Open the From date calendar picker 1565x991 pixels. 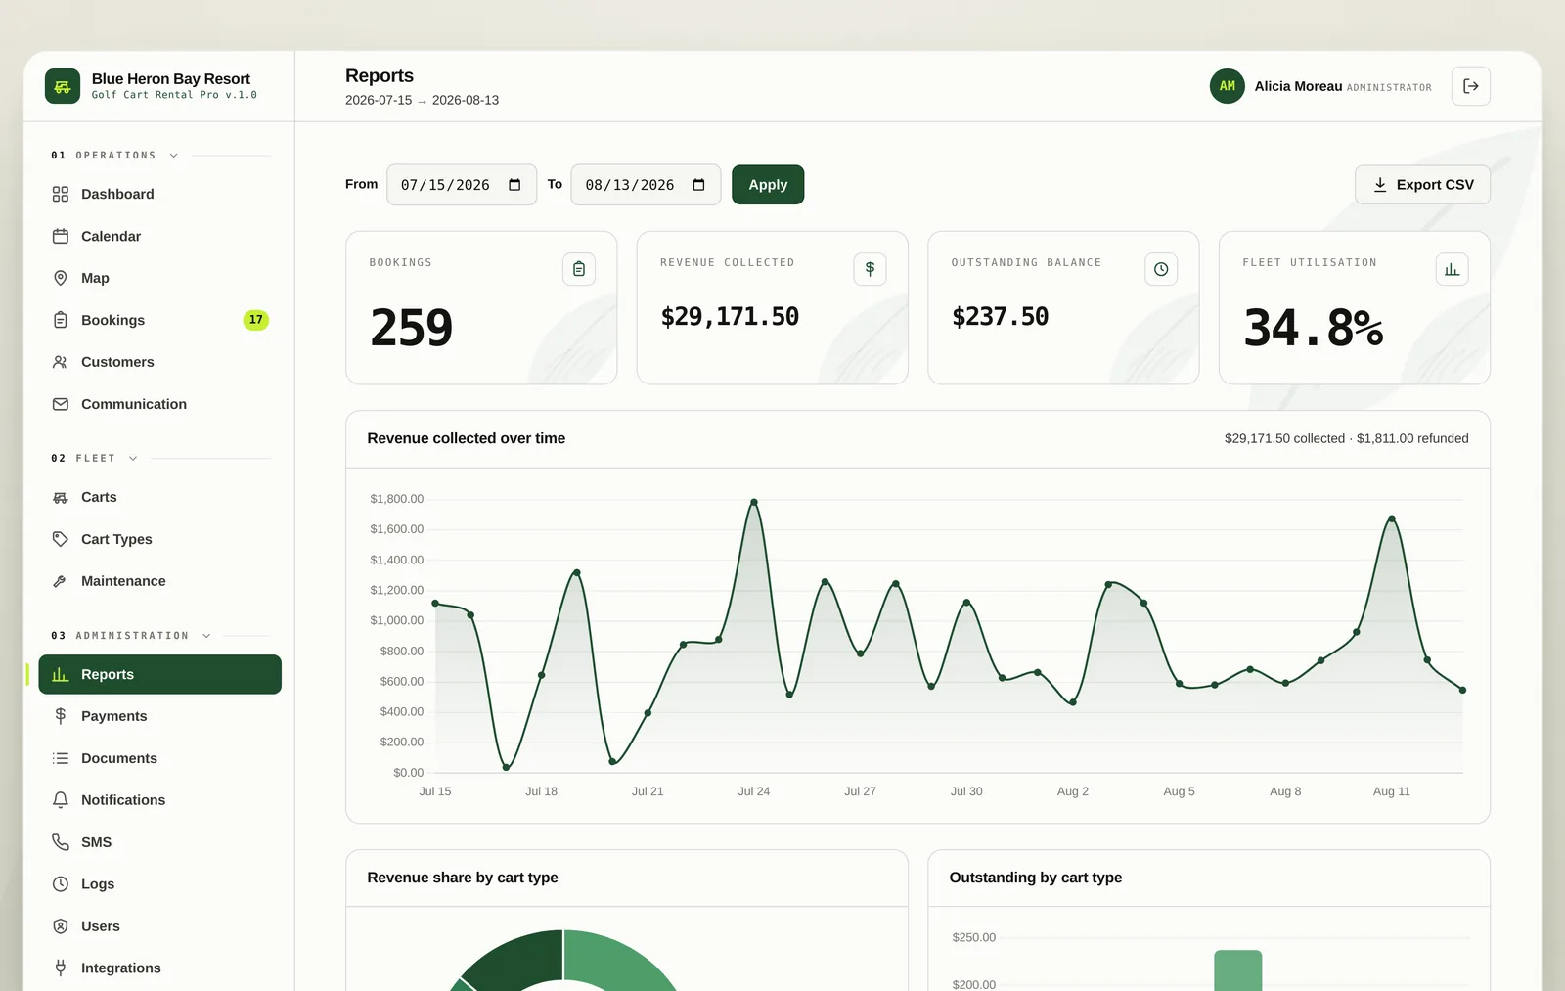(514, 185)
